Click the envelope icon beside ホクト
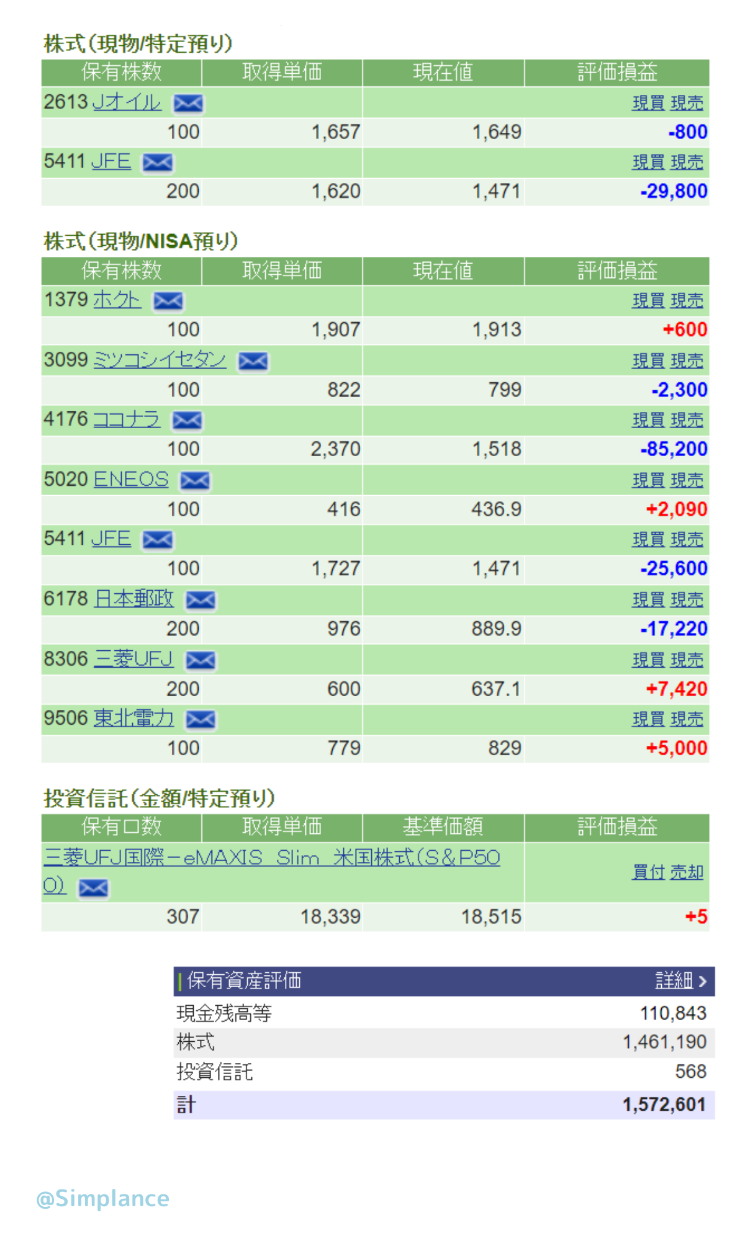This screenshot has height=1241, width=745. (168, 301)
